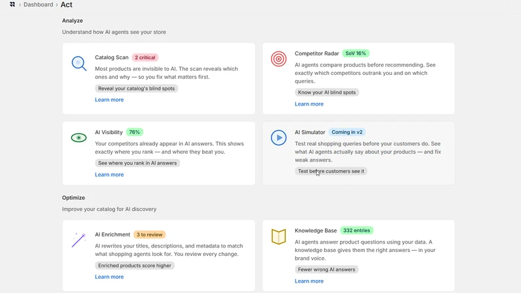Click the '76%' visibility badge

pos(135,132)
